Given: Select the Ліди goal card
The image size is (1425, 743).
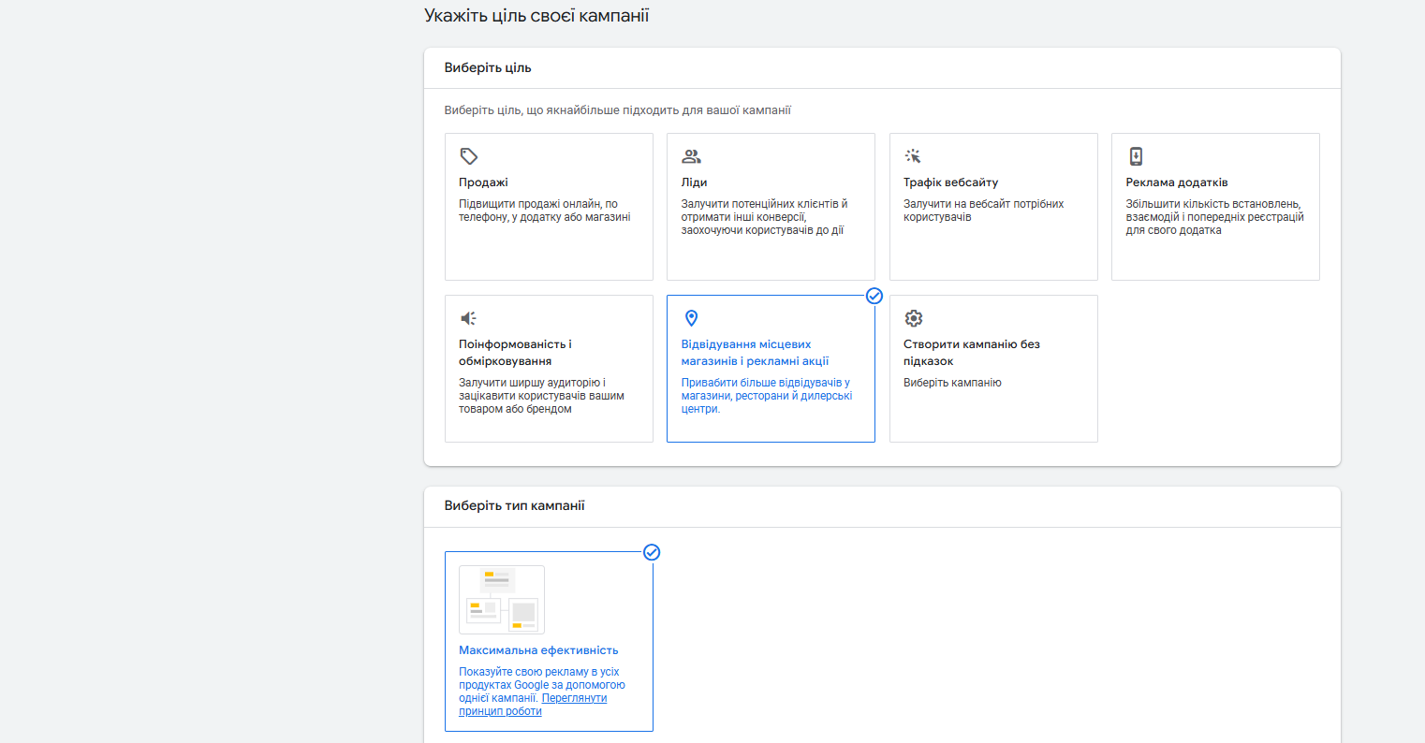Looking at the screenshot, I should (x=771, y=207).
